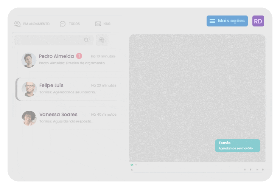Click the magnifying glass search icon
Screen dimensions: 280x189
(87, 40)
